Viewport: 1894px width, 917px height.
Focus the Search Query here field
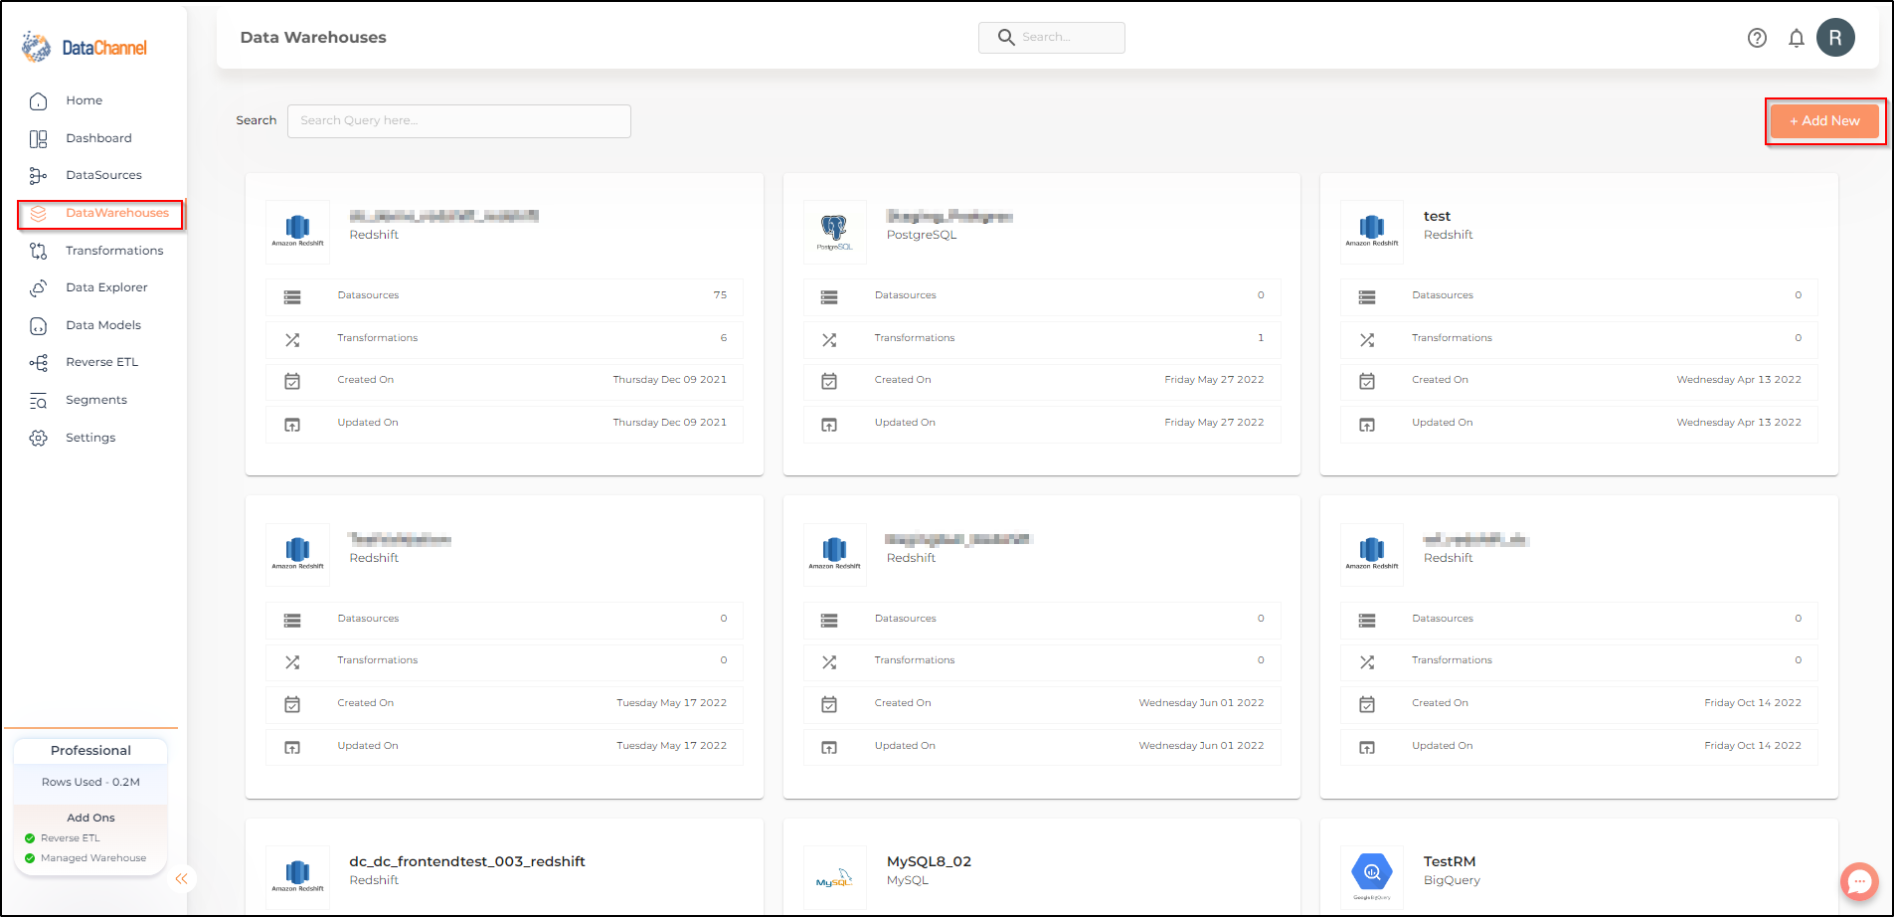tap(458, 120)
